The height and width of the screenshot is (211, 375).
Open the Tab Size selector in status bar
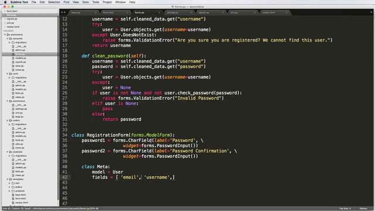[x=345, y=209]
